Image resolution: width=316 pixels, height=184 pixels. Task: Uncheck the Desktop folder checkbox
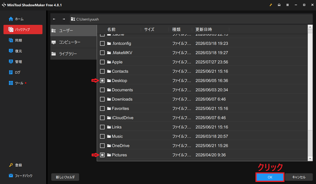click(x=102, y=80)
